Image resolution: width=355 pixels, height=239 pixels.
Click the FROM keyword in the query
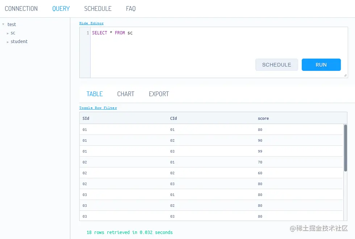(x=120, y=33)
